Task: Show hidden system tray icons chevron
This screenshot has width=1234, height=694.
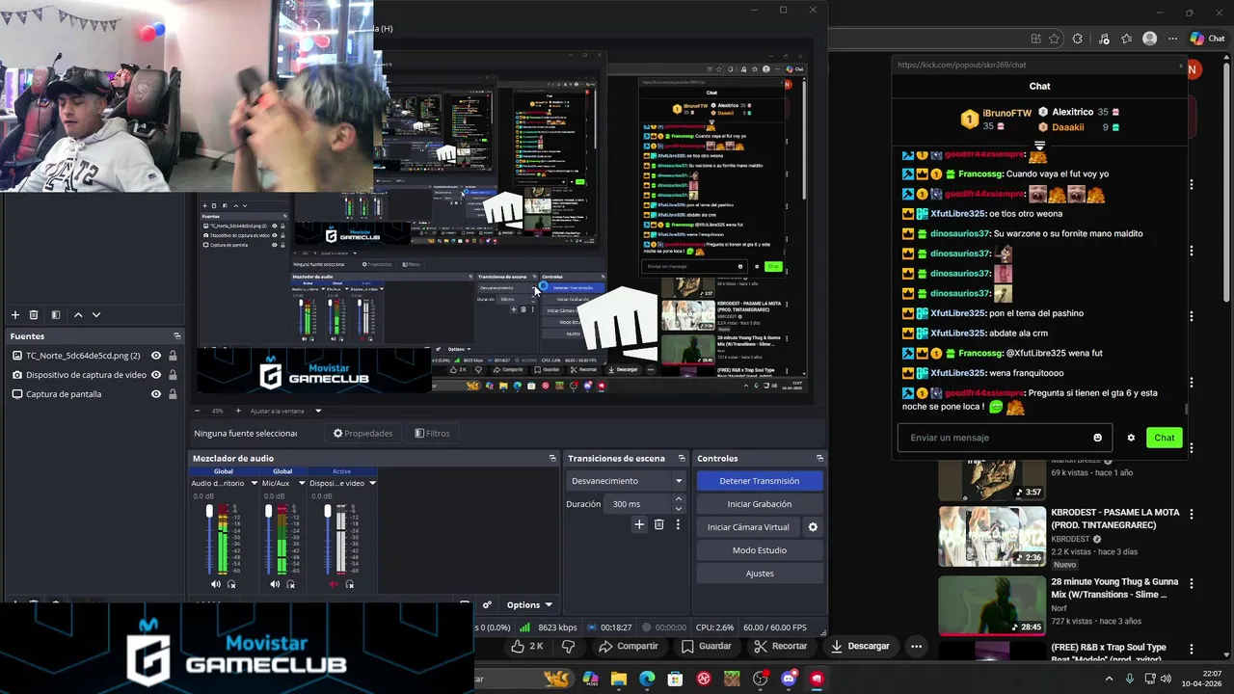Action: pos(1109,679)
